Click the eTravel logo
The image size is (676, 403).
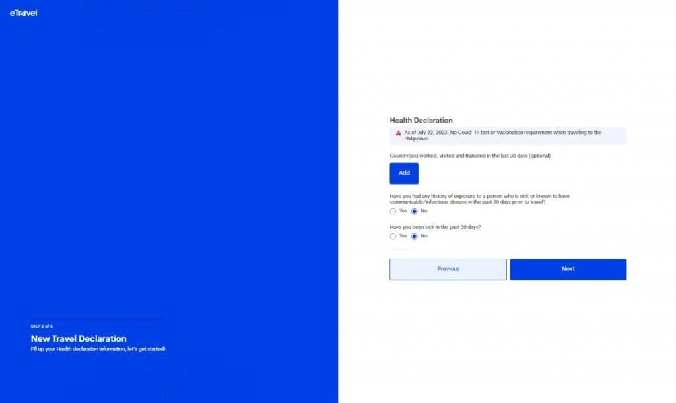pyautogui.click(x=23, y=13)
